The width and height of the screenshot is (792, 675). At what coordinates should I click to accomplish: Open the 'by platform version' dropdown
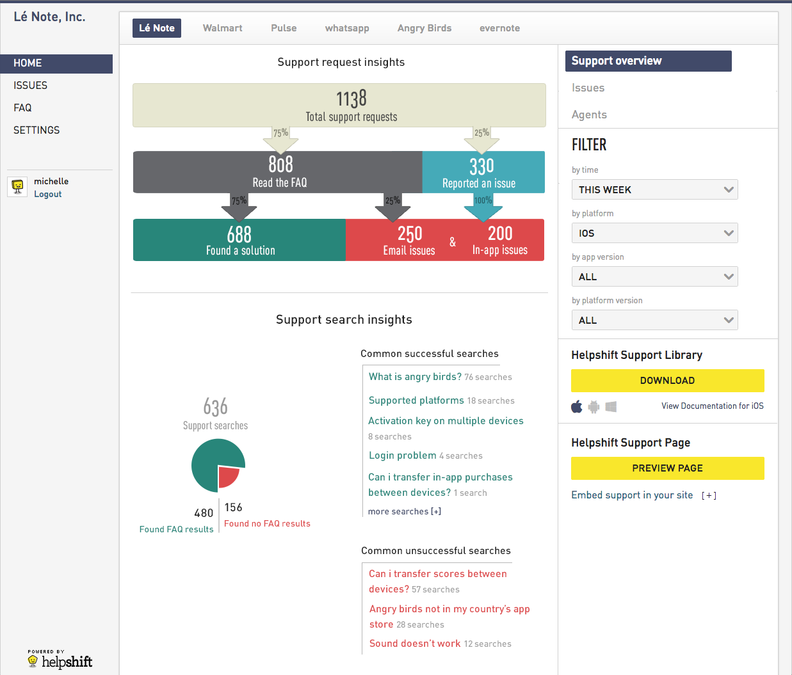(654, 320)
